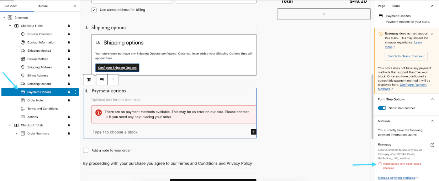
Task: Dismiss the Razorpay compatibility notice
Action: 432,34
